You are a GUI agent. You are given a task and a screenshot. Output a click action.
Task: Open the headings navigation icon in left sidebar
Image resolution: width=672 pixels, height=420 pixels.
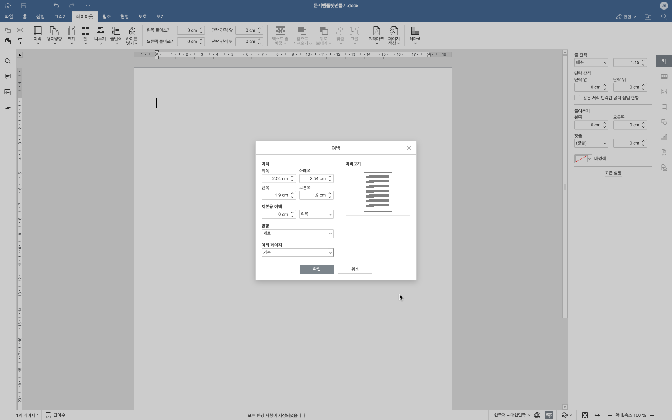click(8, 107)
